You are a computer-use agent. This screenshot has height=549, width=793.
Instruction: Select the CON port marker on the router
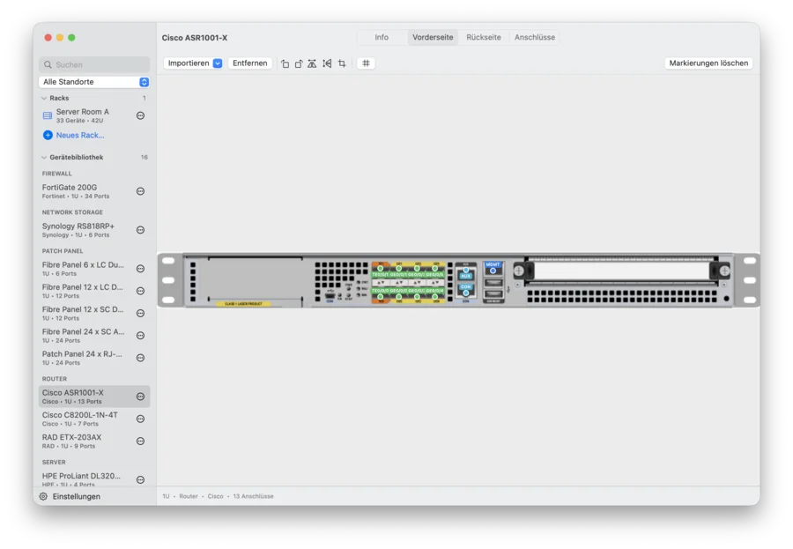coord(466,293)
